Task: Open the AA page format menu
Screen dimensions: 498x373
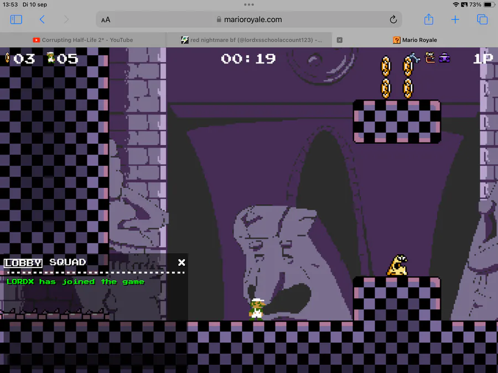Action: point(106,20)
